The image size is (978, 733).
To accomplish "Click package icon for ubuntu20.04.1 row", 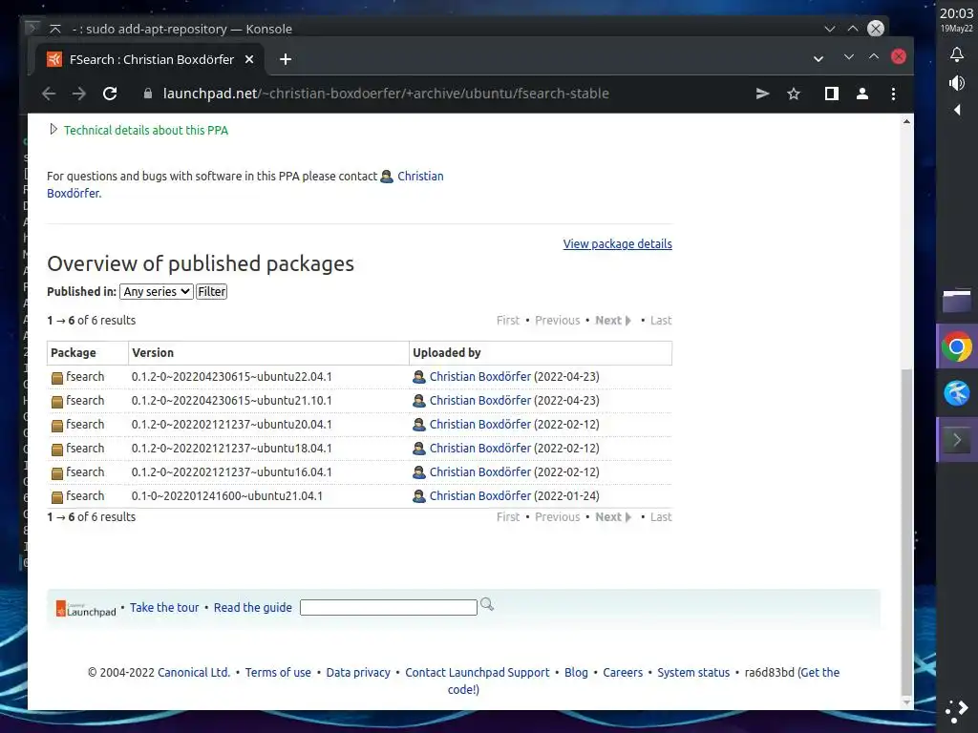I will click(56, 425).
